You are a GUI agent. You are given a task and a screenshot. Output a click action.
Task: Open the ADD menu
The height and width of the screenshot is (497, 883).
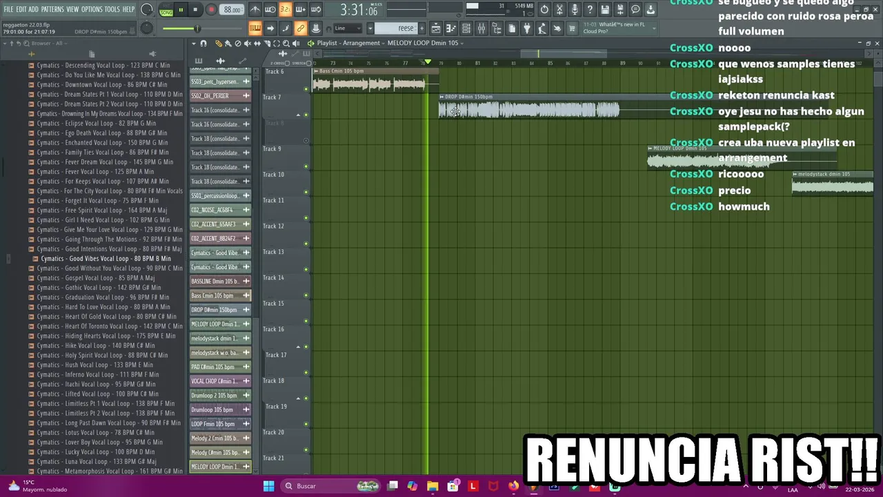(33, 10)
